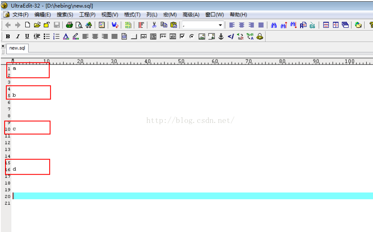
Task: Open the 帮助(H) menu
Action: pos(238,15)
